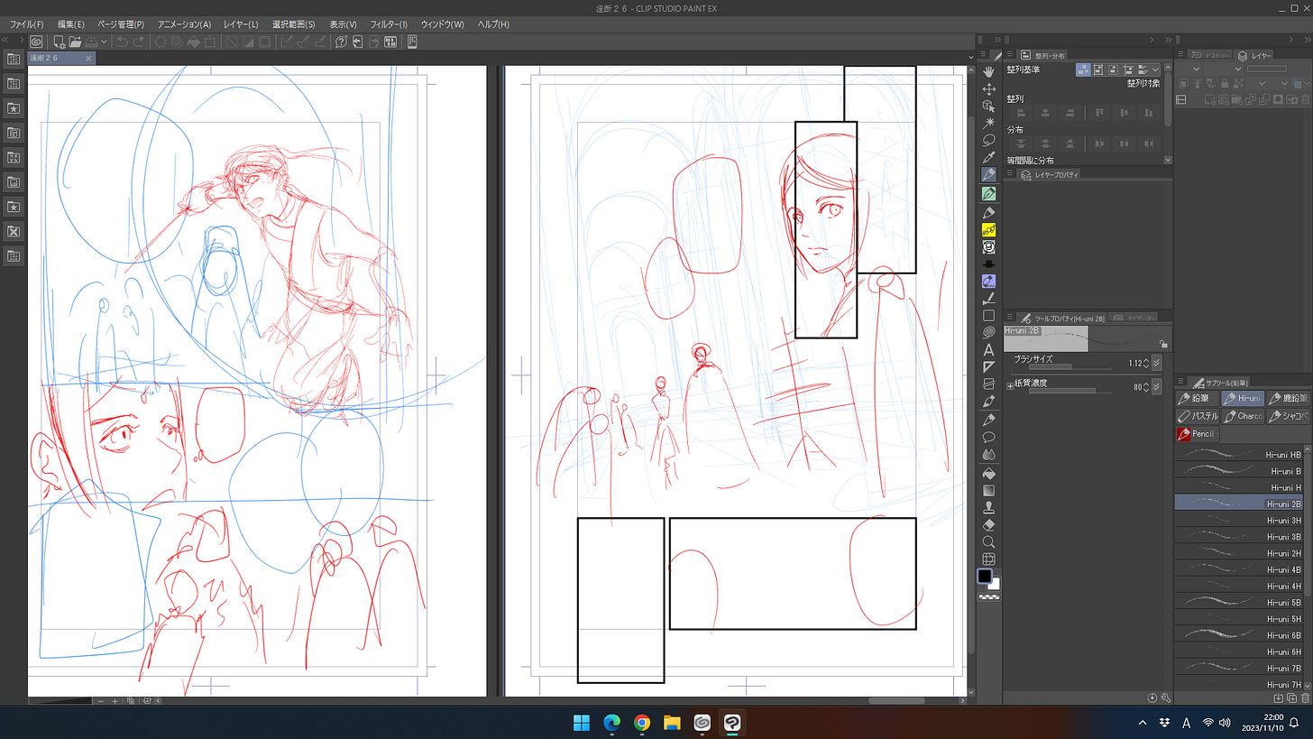Select the Operation (object) tool
This screenshot has width=1313, height=739.
coord(988,106)
